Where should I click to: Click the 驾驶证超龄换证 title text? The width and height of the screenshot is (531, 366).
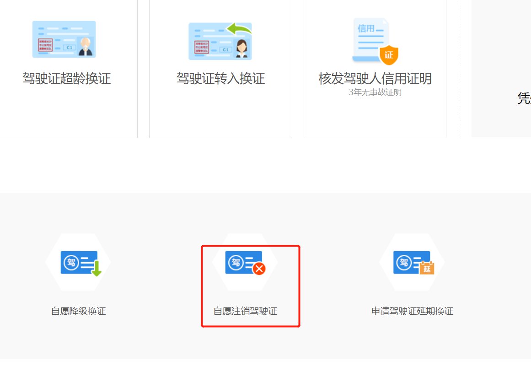pyautogui.click(x=67, y=78)
